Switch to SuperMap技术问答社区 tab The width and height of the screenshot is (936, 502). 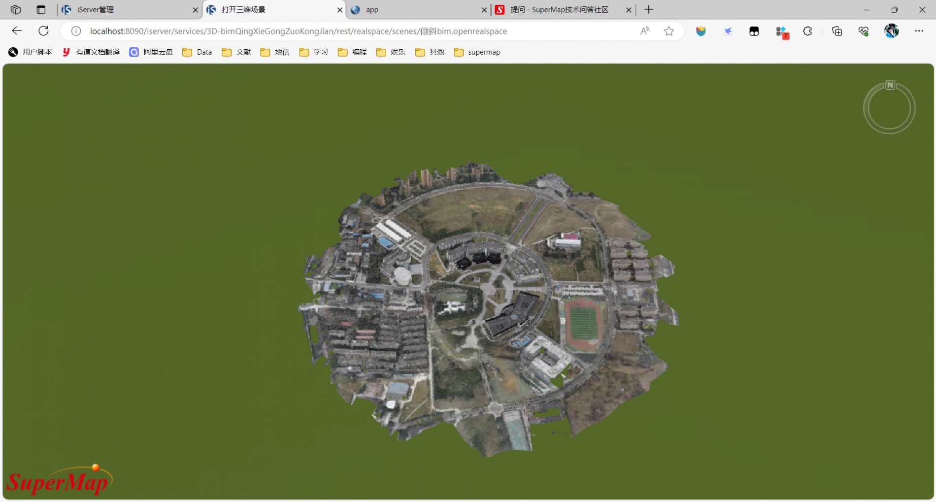(559, 10)
